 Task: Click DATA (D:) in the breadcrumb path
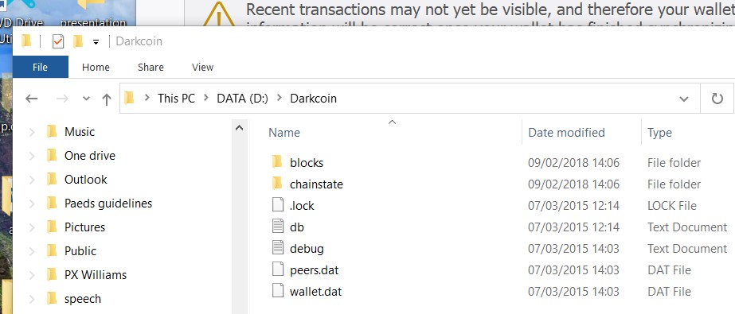coord(242,99)
